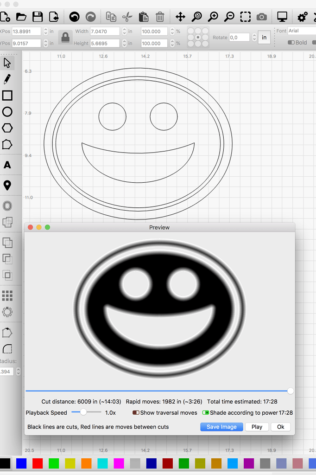Open a project with the folder icon
The height and width of the screenshot is (475, 316).
(x=21, y=17)
